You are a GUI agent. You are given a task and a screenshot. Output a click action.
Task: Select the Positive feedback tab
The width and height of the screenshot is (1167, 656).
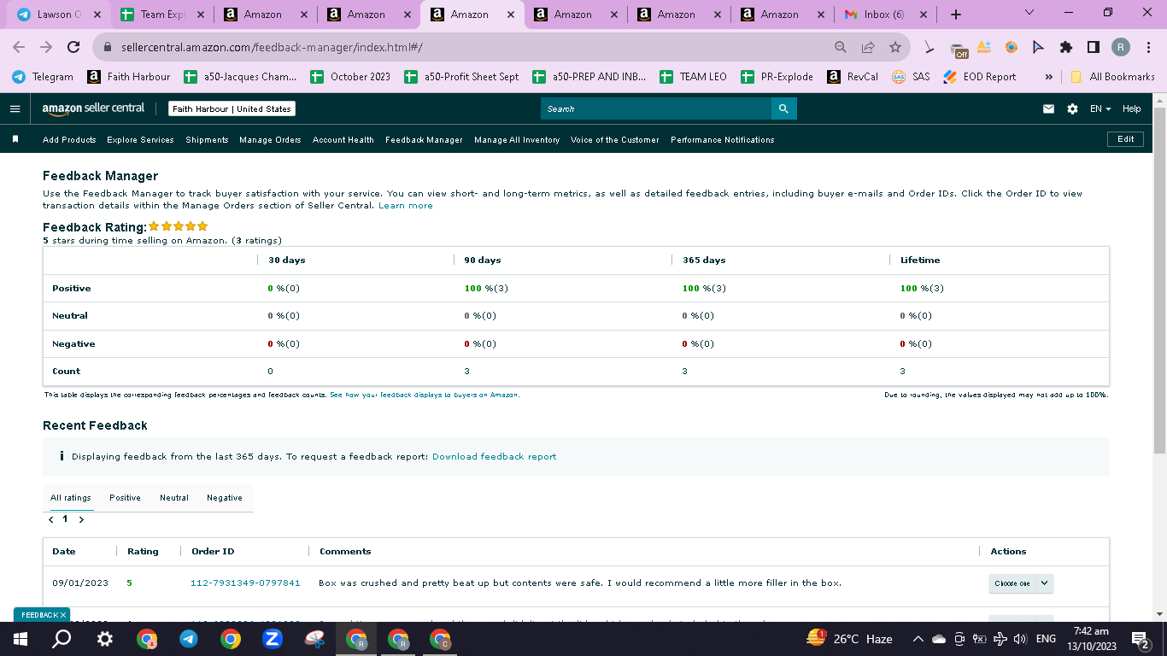pyautogui.click(x=125, y=497)
